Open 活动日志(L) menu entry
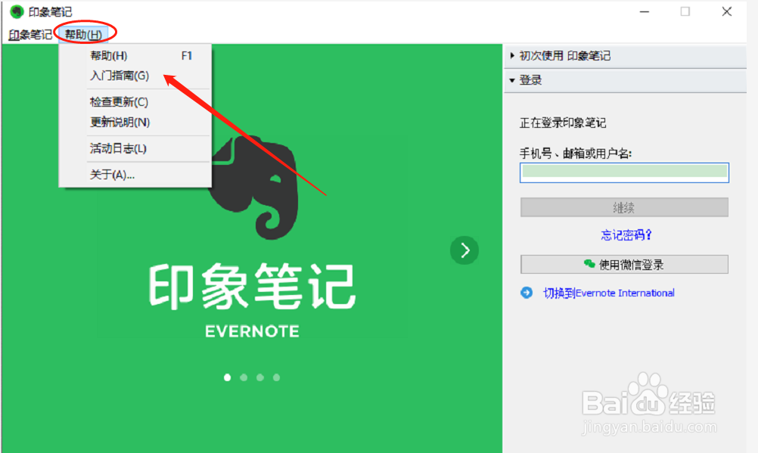The width and height of the screenshot is (758, 453). [x=135, y=148]
